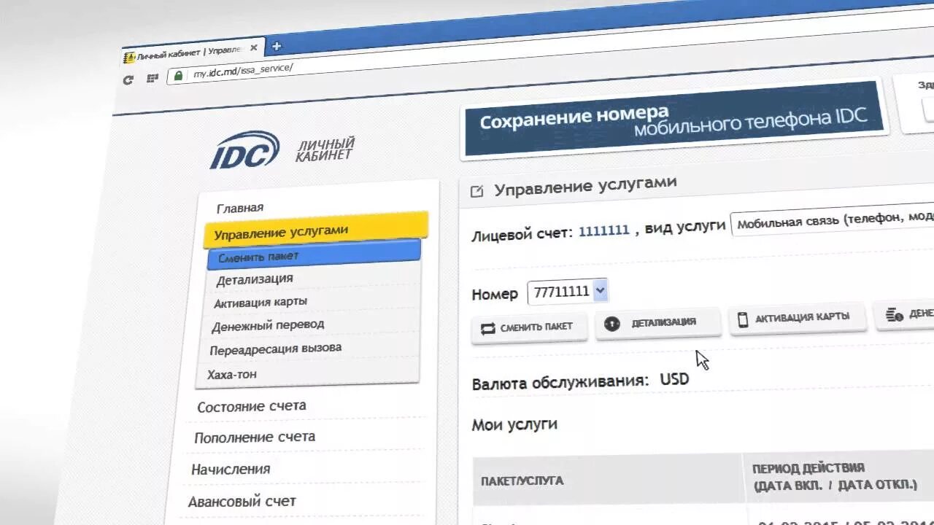Open the вид услуги dropdown Мобильная связь
The height and width of the screenshot is (525, 934).
pyautogui.click(x=832, y=220)
